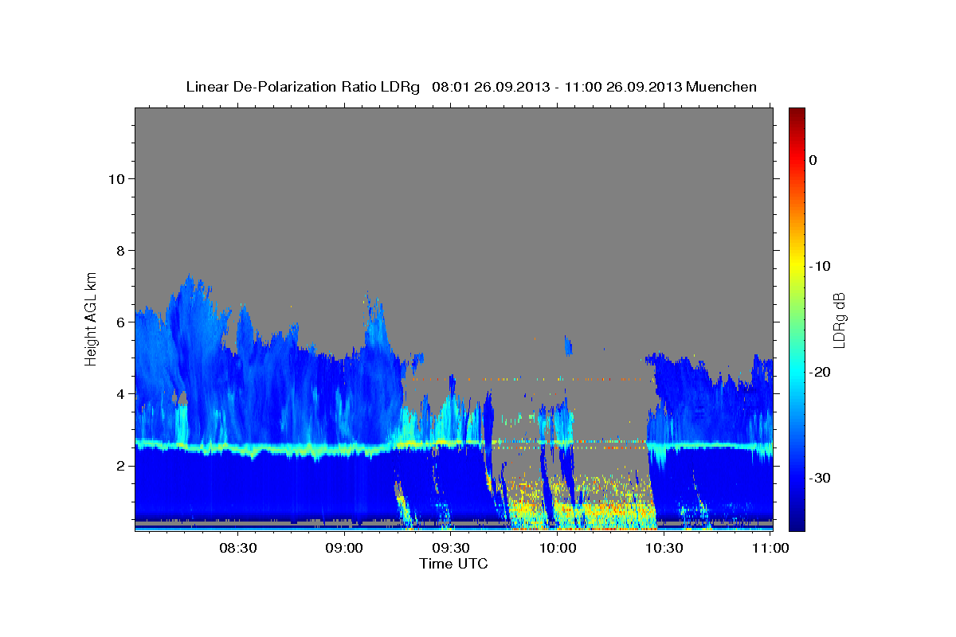956x637 pixels.
Task: Click the 'Time UTC' axis label
Action: point(453,564)
